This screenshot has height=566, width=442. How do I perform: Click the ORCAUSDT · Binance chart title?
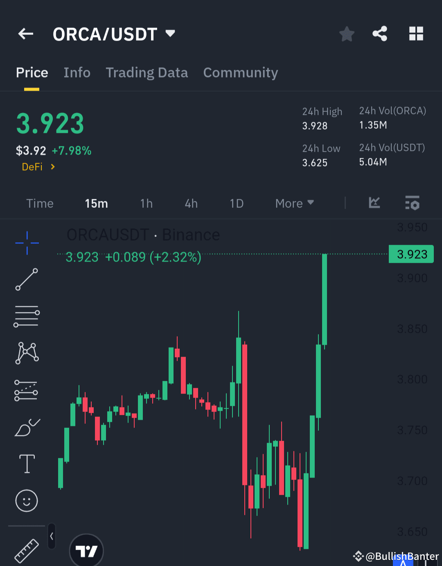[143, 235]
